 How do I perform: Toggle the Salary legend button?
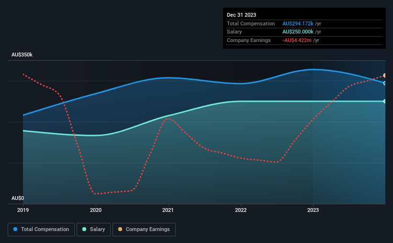(93, 230)
